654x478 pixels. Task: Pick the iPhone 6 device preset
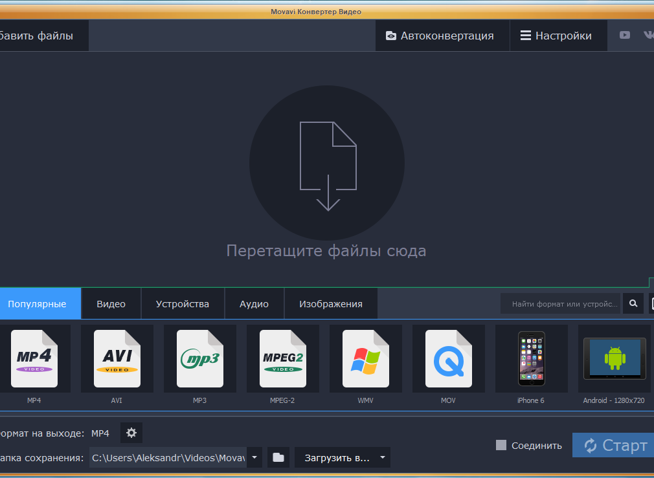point(532,359)
